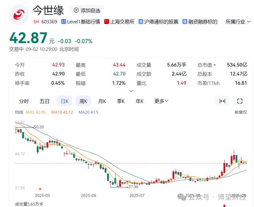Click the 市盈(TTM) value 16.81
Viewport: 254px width, 207px height.
tap(241, 83)
